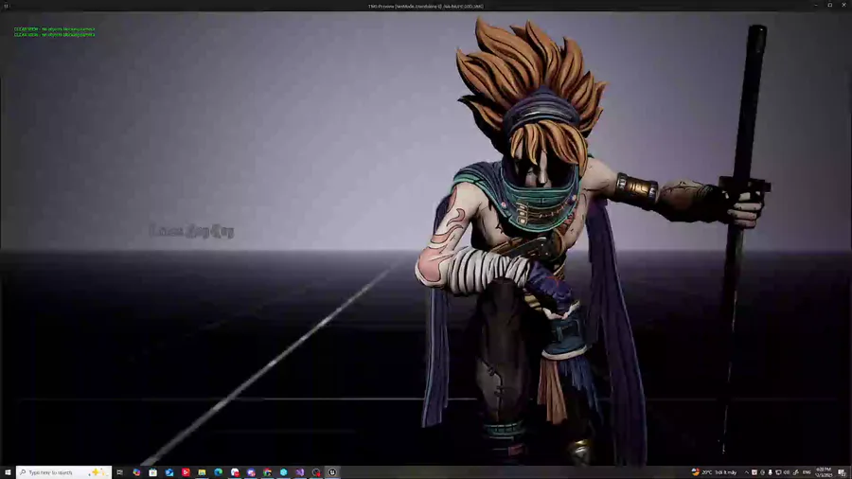Viewport: 852px width, 479px height.
Task: Open the notification center icon
Action: [842, 472]
